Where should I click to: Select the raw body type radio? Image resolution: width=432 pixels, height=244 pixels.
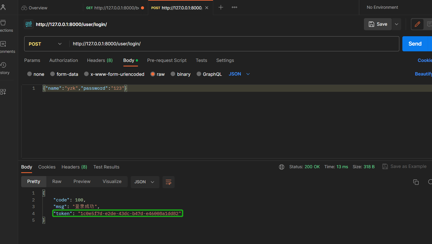pos(153,74)
